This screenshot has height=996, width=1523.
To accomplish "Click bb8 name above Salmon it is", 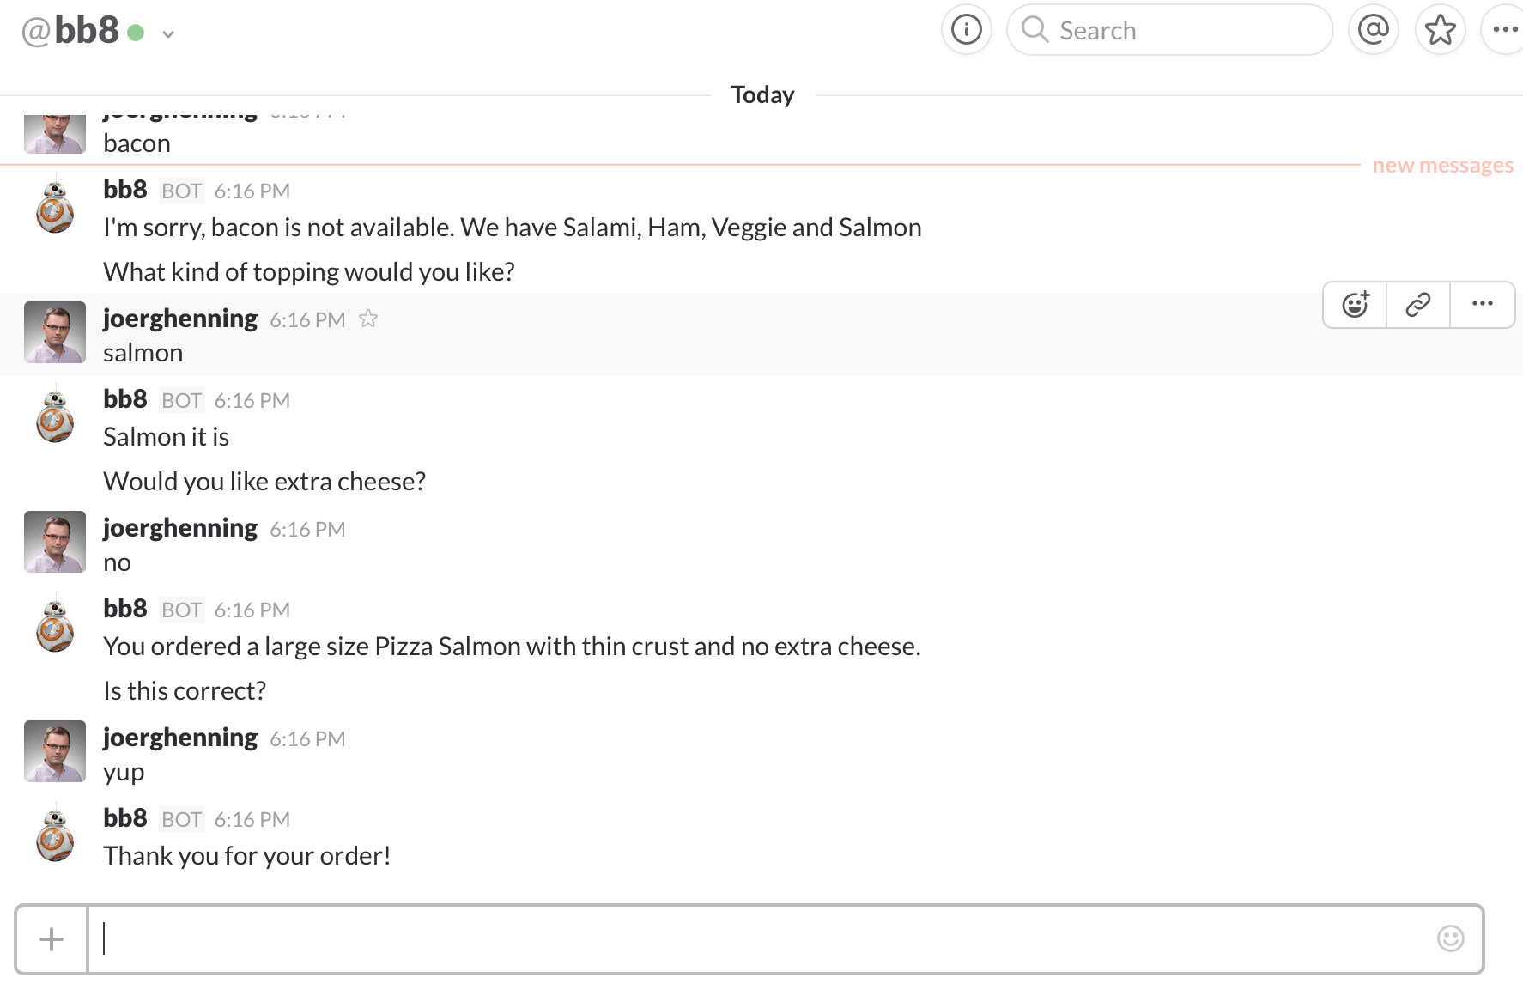I will point(125,399).
